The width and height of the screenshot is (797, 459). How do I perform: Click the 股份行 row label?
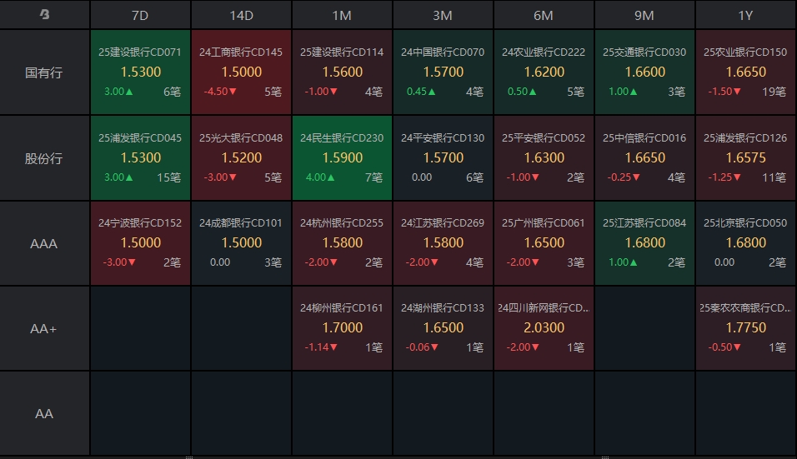click(x=44, y=158)
